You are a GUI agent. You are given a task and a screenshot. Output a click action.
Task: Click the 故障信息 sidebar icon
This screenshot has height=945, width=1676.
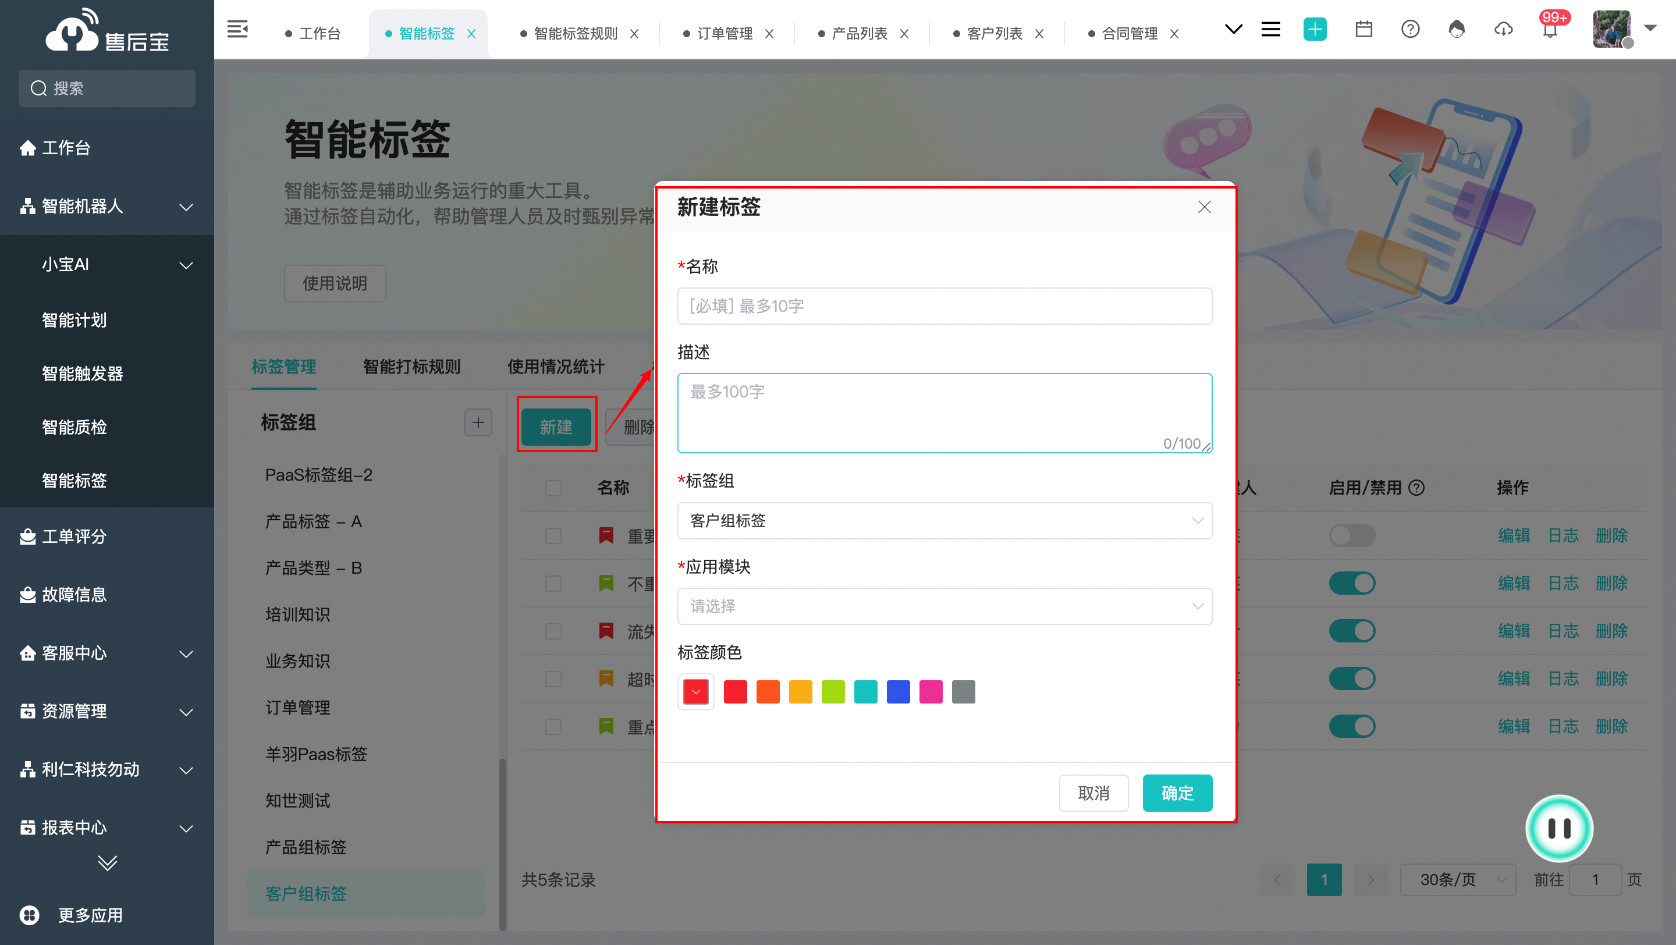[x=27, y=595]
